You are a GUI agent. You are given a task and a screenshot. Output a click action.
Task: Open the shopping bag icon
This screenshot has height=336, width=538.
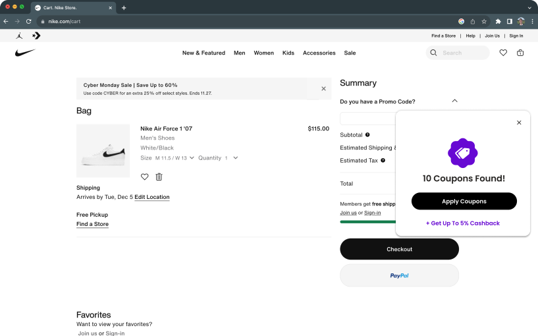tap(520, 53)
